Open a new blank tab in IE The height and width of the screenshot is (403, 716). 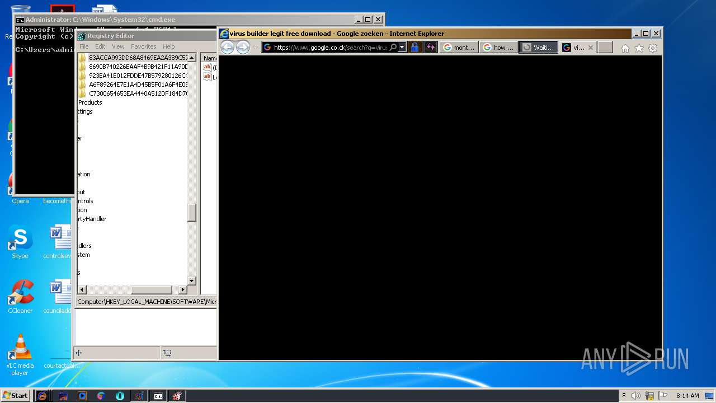coord(605,48)
